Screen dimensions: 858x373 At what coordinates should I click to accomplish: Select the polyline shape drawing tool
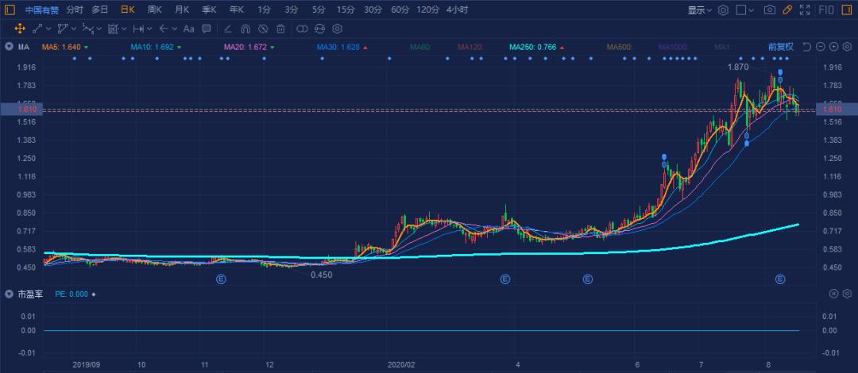point(63,29)
